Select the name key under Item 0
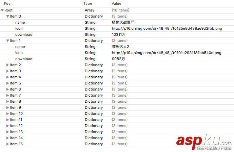The height and width of the screenshot is (152, 234). pyautogui.click(x=20, y=22)
